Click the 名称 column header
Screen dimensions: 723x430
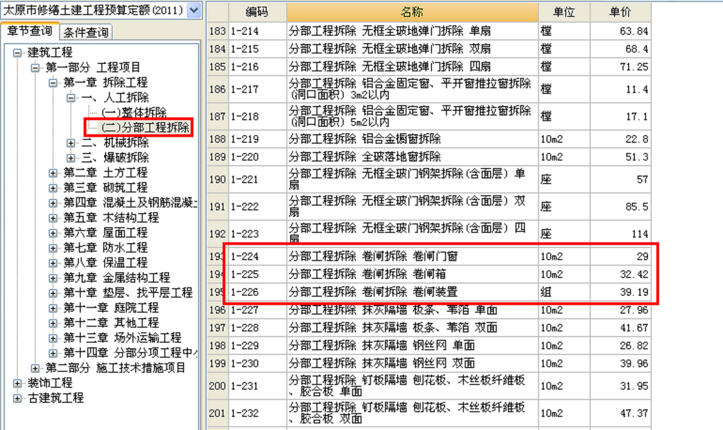[412, 12]
